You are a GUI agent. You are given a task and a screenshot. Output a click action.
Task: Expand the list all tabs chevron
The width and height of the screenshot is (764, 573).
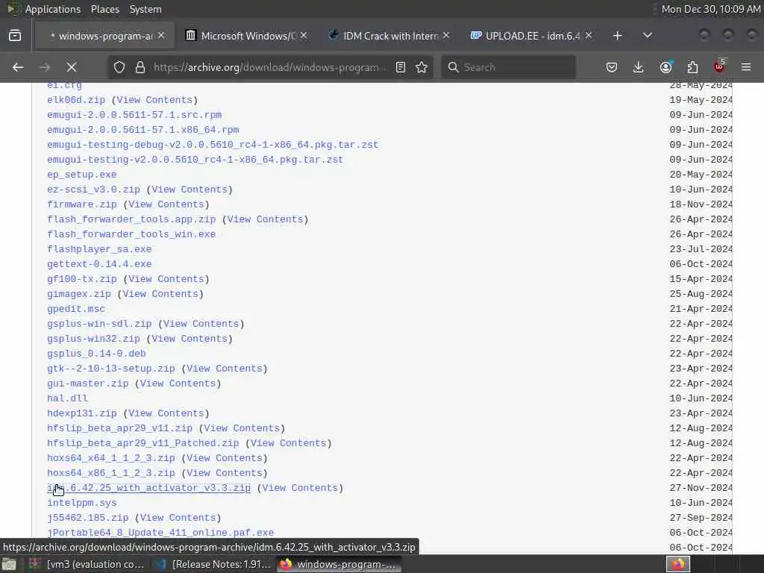[648, 36]
